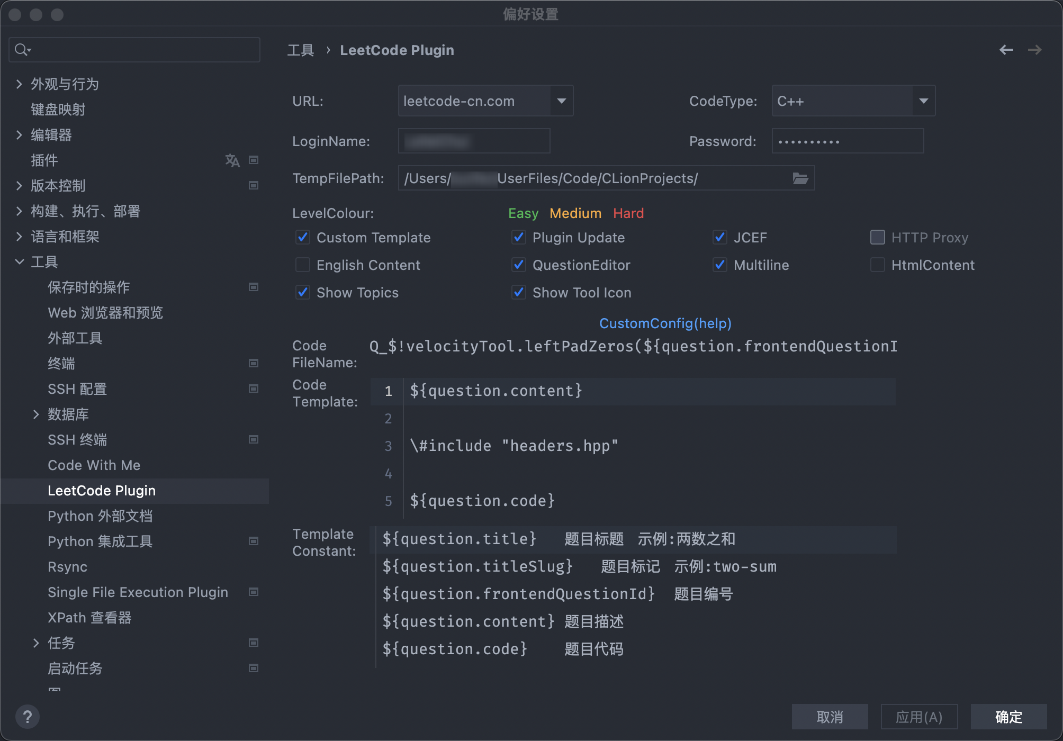Expand the 数据库 tree node
The height and width of the screenshot is (741, 1063).
(36, 414)
